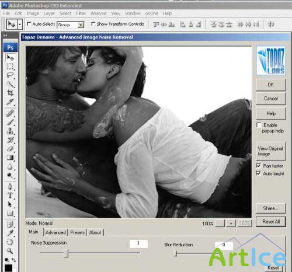Open the Filter menu
This screenshot has height=272, width=292.
coord(81,13)
